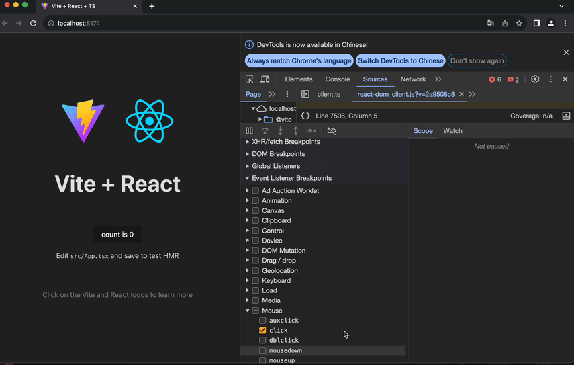Switch to the Console tab
Screen dimensions: 574x365
pyautogui.click(x=338, y=79)
